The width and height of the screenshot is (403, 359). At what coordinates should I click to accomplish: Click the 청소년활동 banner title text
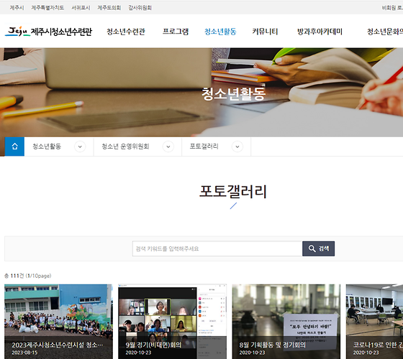pyautogui.click(x=233, y=94)
